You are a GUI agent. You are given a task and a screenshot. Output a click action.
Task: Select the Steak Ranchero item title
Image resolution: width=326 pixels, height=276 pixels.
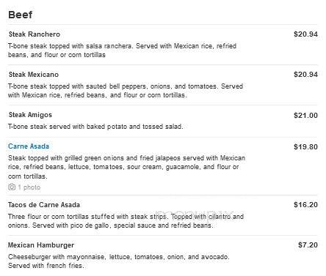pos(35,34)
